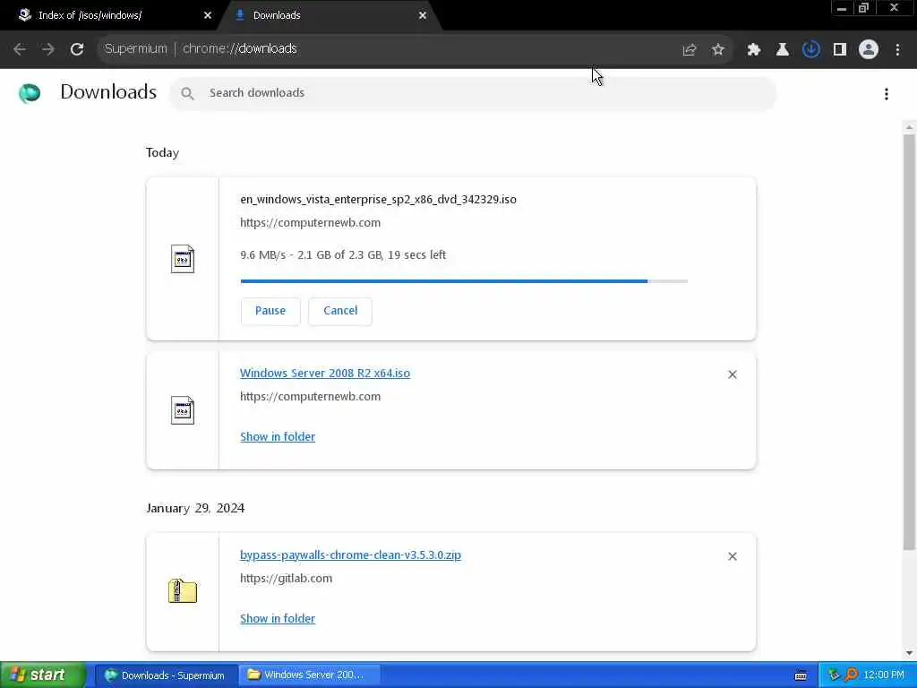Click https://computernewb.com under Windows Server 2008 entry
Screen dimensions: 917x688
click(x=310, y=397)
